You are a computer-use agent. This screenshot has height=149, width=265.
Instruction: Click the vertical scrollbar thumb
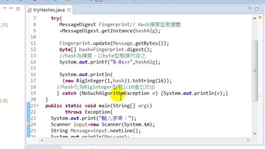(x=255, y=71)
